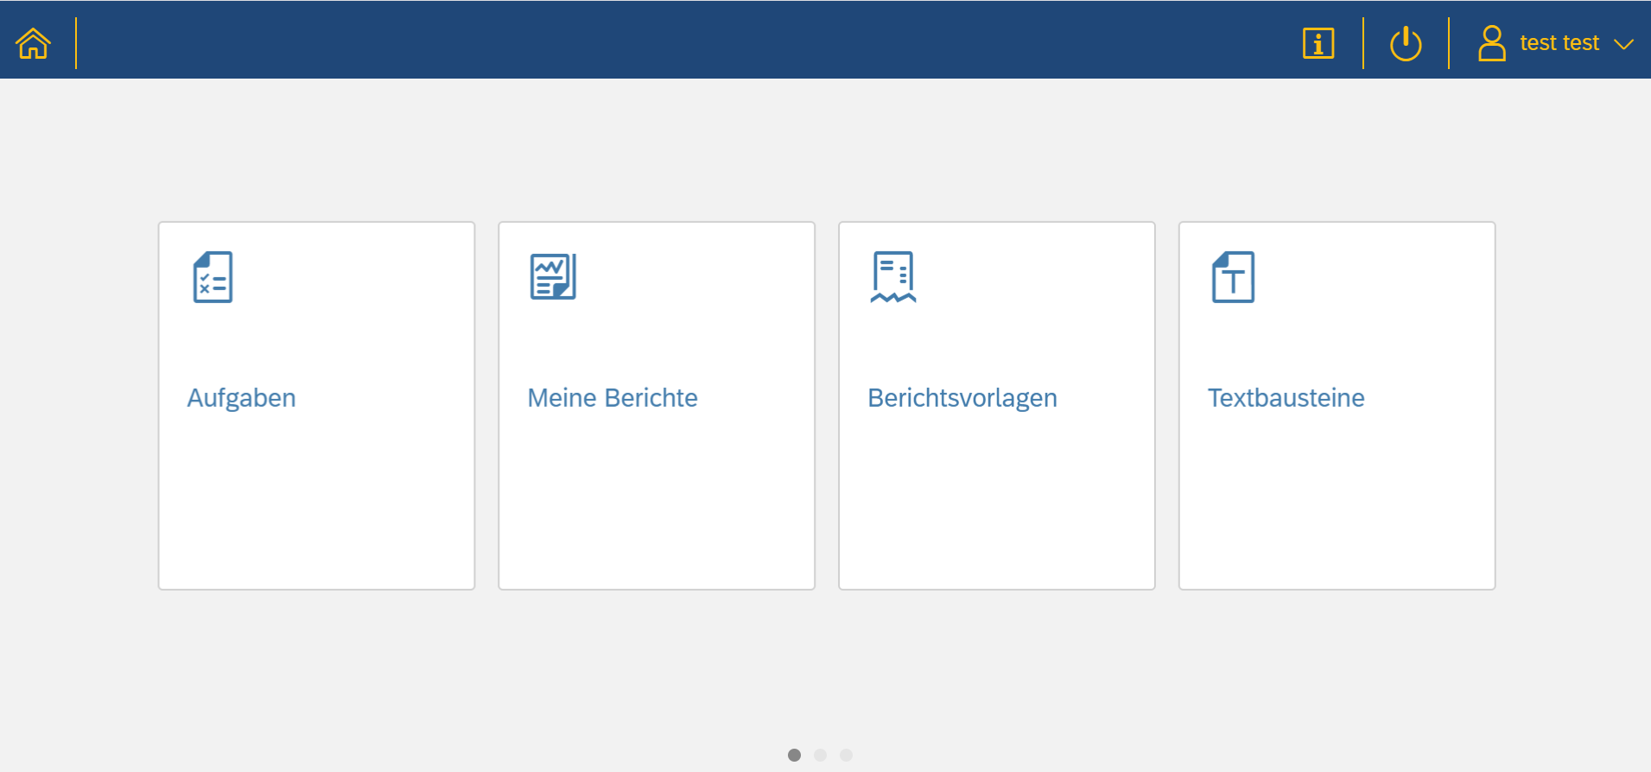Open the Aufgaben text label
The image size is (1651, 772).
click(x=242, y=398)
